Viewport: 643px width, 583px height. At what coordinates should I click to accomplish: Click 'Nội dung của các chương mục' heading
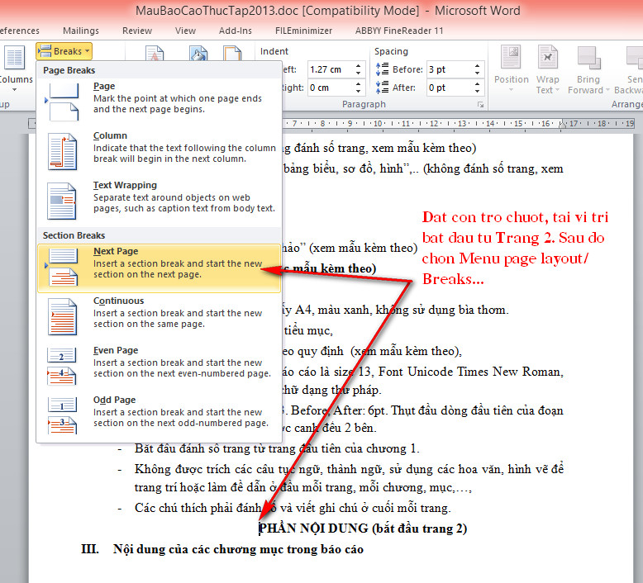coord(238,549)
